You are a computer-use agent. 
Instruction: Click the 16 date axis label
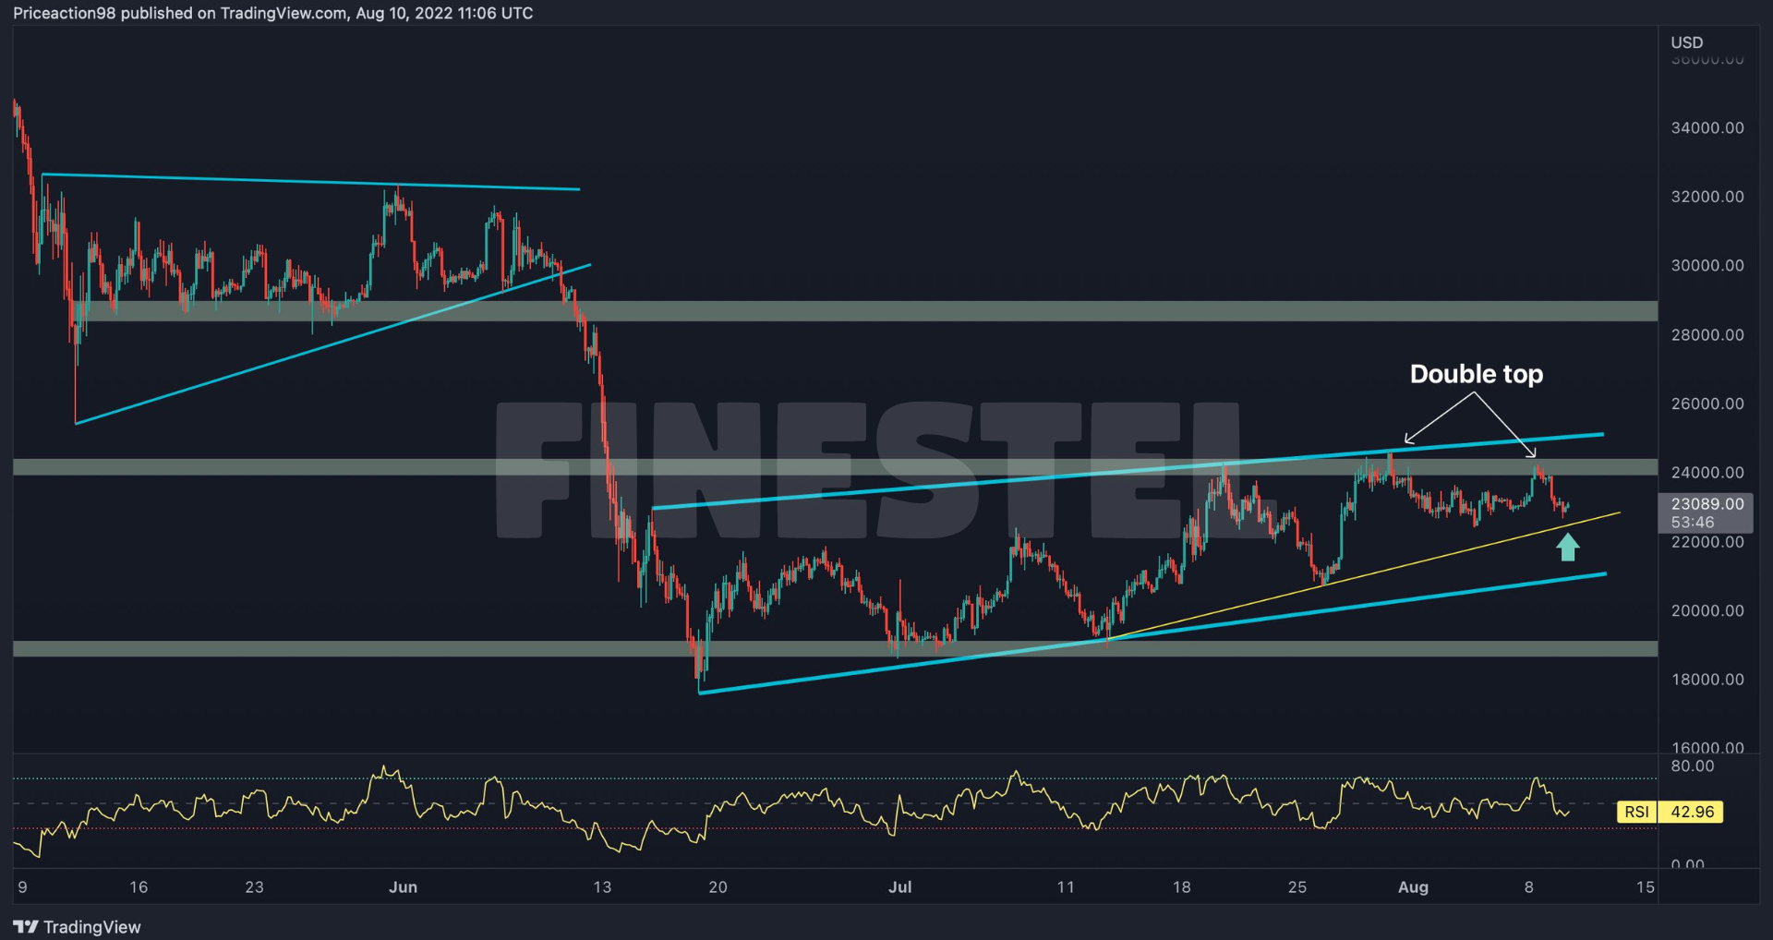click(x=139, y=887)
